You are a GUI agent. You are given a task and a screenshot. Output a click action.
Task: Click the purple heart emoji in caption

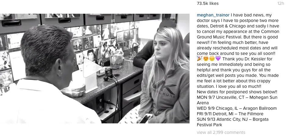tap(218, 59)
